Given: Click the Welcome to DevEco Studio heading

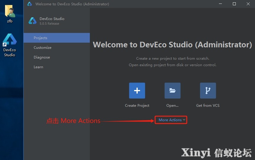Looking at the screenshot, I should [x=172, y=44].
